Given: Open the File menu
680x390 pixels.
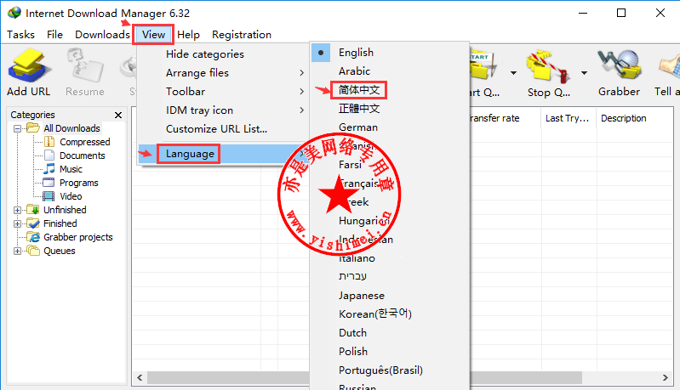Looking at the screenshot, I should click(x=54, y=35).
